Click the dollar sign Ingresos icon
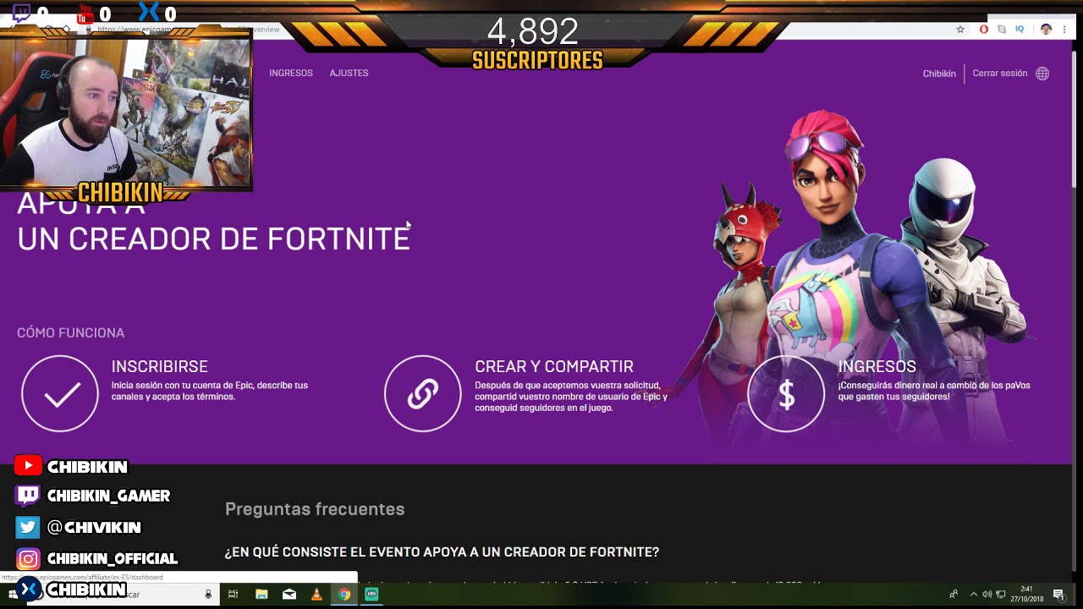Image resolution: width=1083 pixels, height=609 pixels. point(786,393)
